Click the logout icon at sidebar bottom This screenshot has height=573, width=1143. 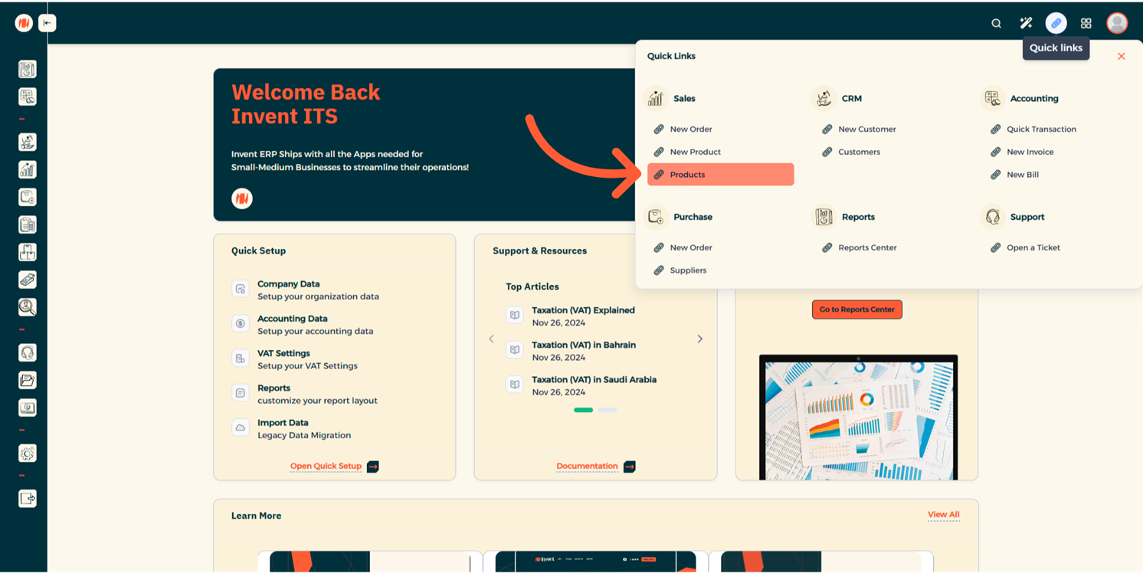pyautogui.click(x=28, y=499)
